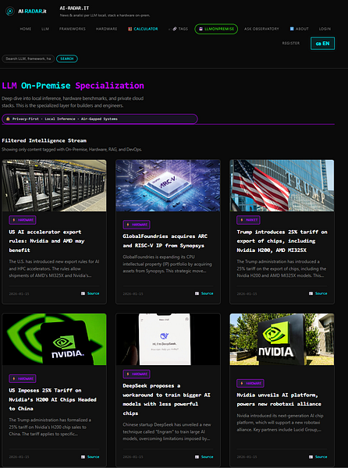Image resolution: width=348 pixels, height=468 pixels.
Task: Click source icon on Trump 25% tariff card
Action: click(311, 293)
